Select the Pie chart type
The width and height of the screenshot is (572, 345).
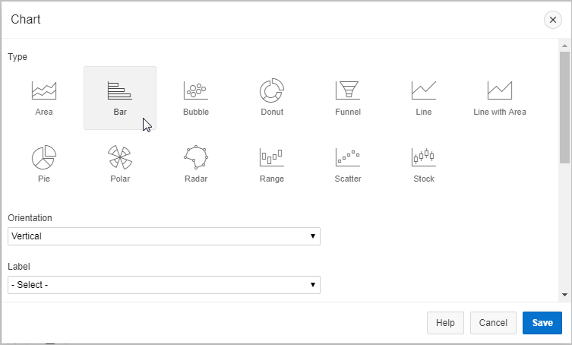click(44, 164)
